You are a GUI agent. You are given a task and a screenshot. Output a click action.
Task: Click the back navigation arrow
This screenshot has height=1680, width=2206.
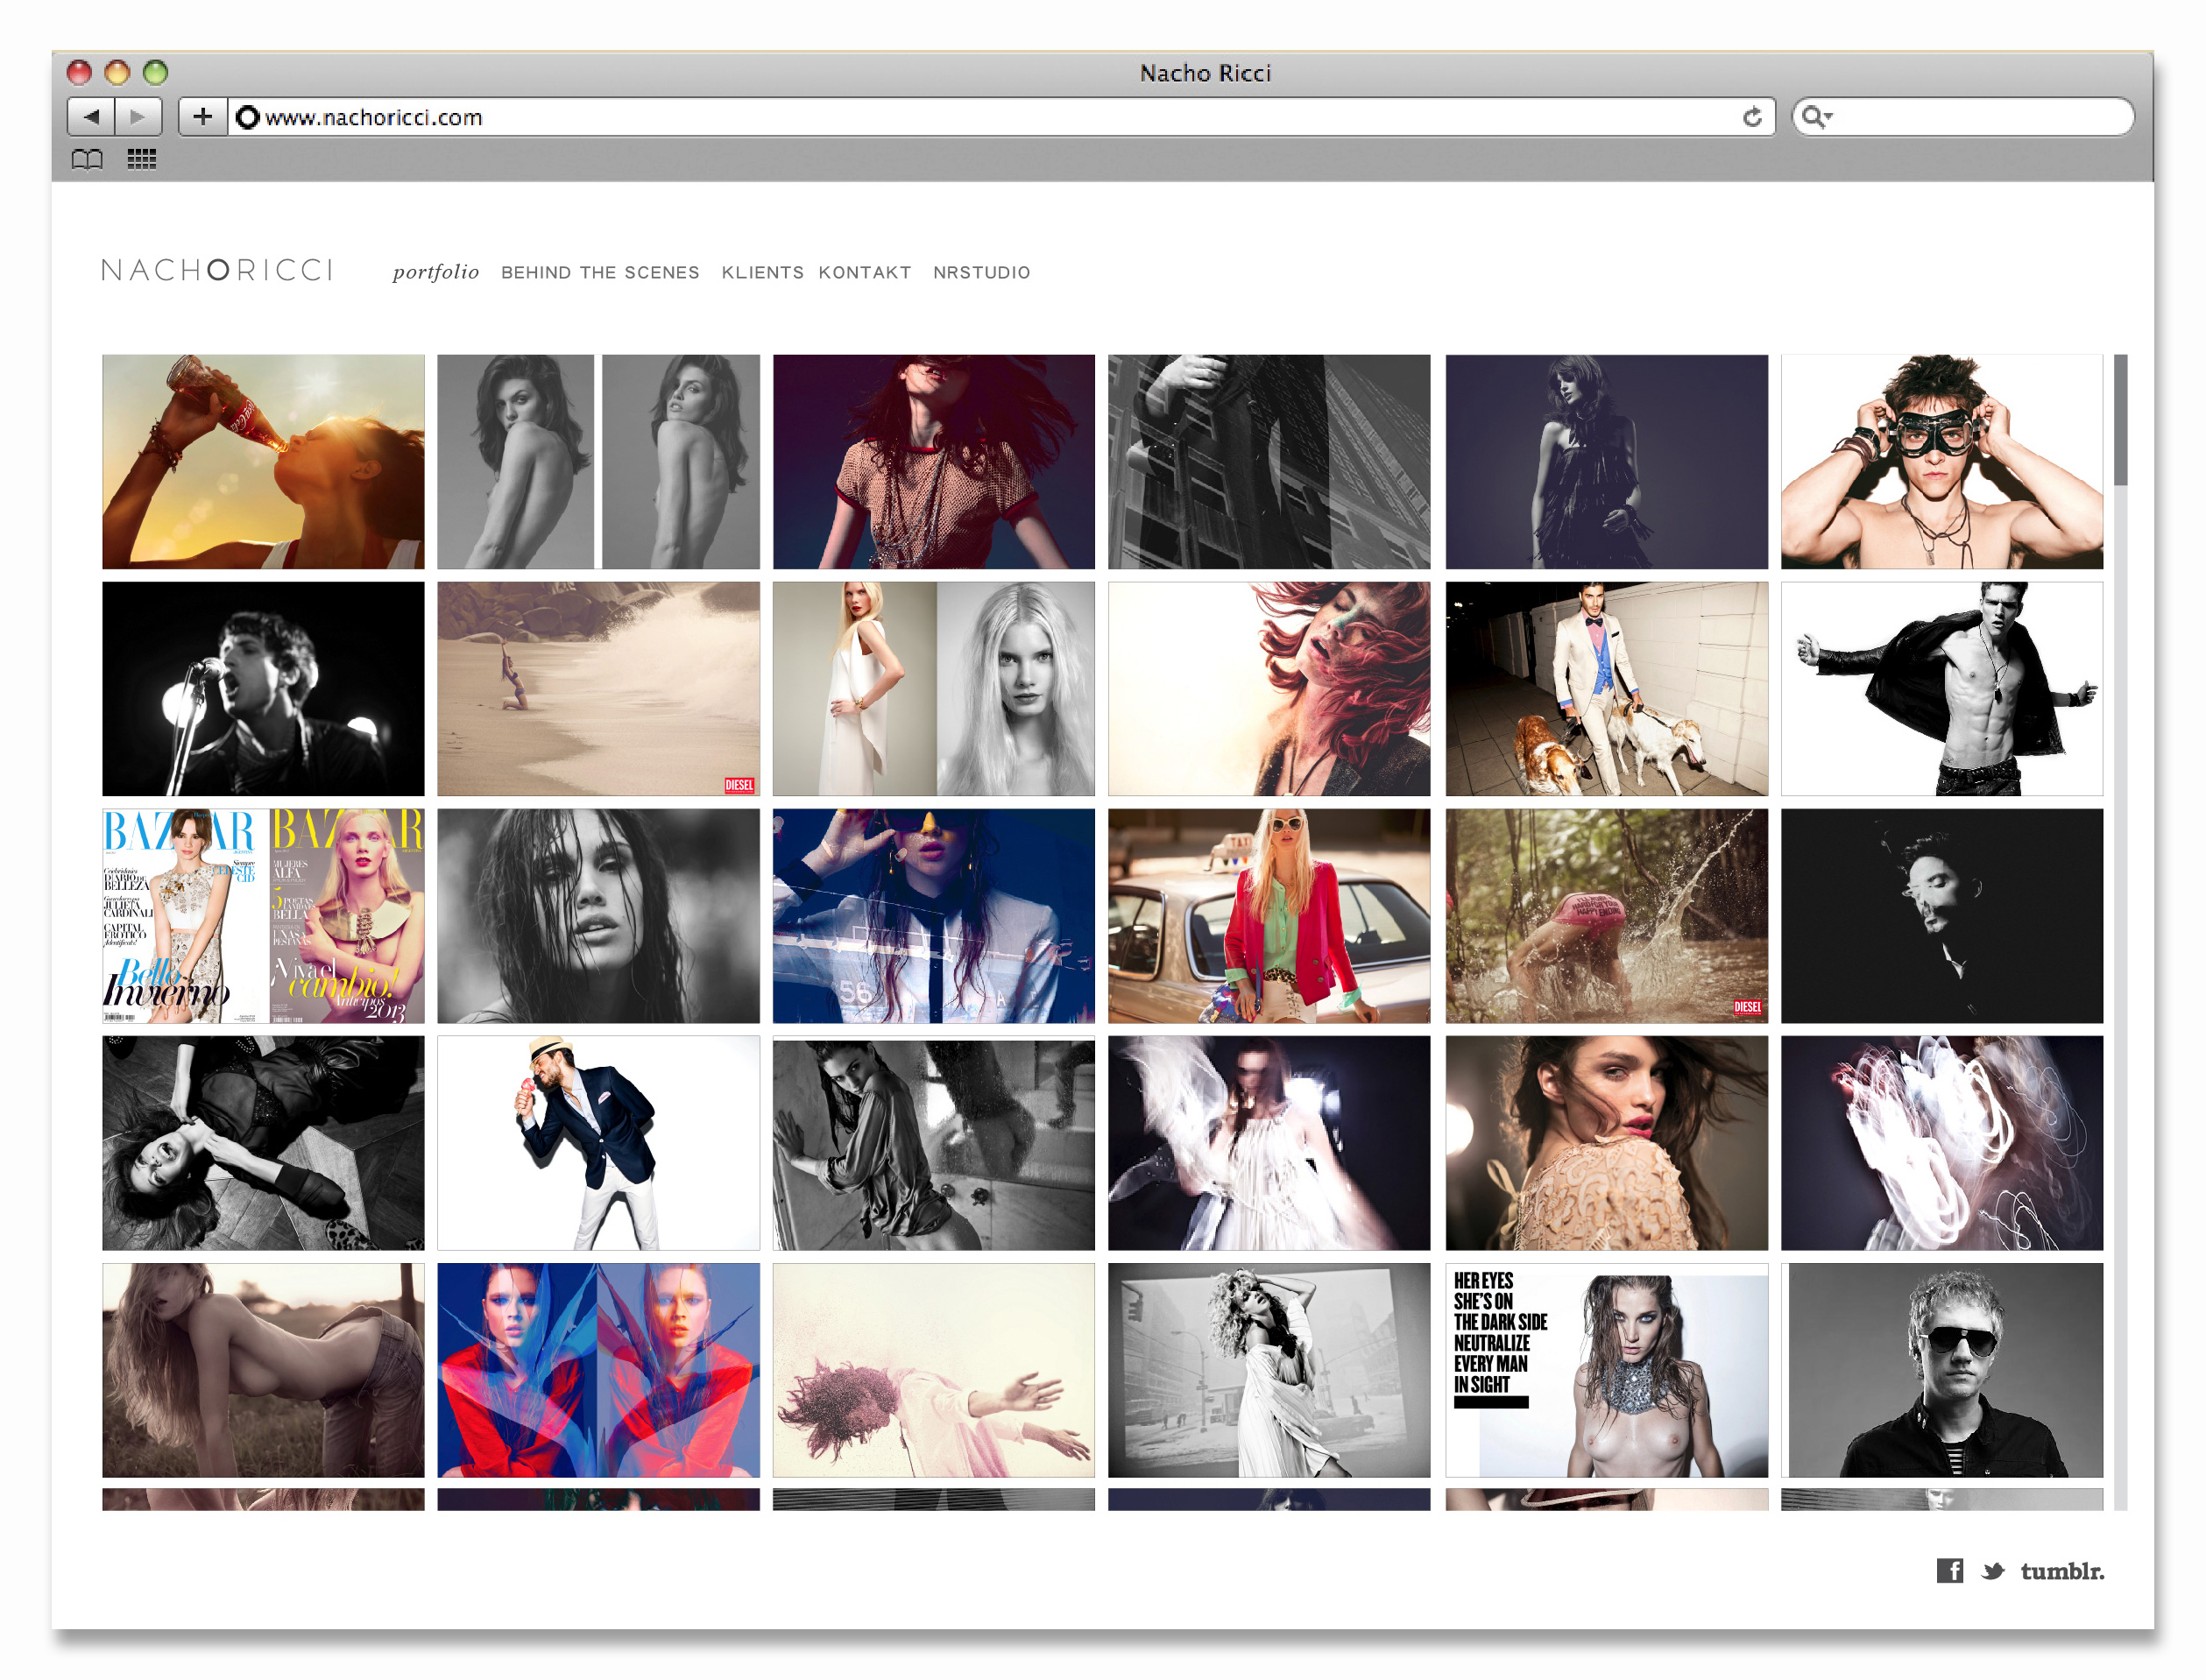point(92,116)
